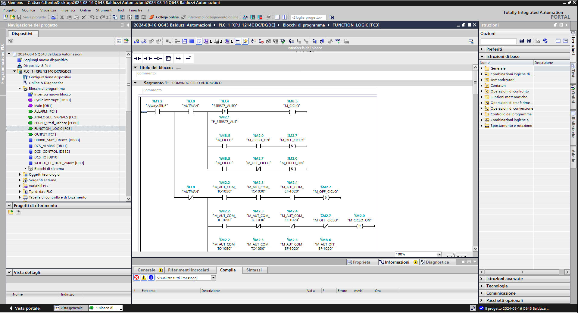Insert a normally open contact

tap(138, 58)
